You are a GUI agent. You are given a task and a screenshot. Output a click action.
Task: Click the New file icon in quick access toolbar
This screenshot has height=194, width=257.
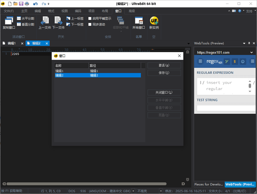tap(10, 4)
